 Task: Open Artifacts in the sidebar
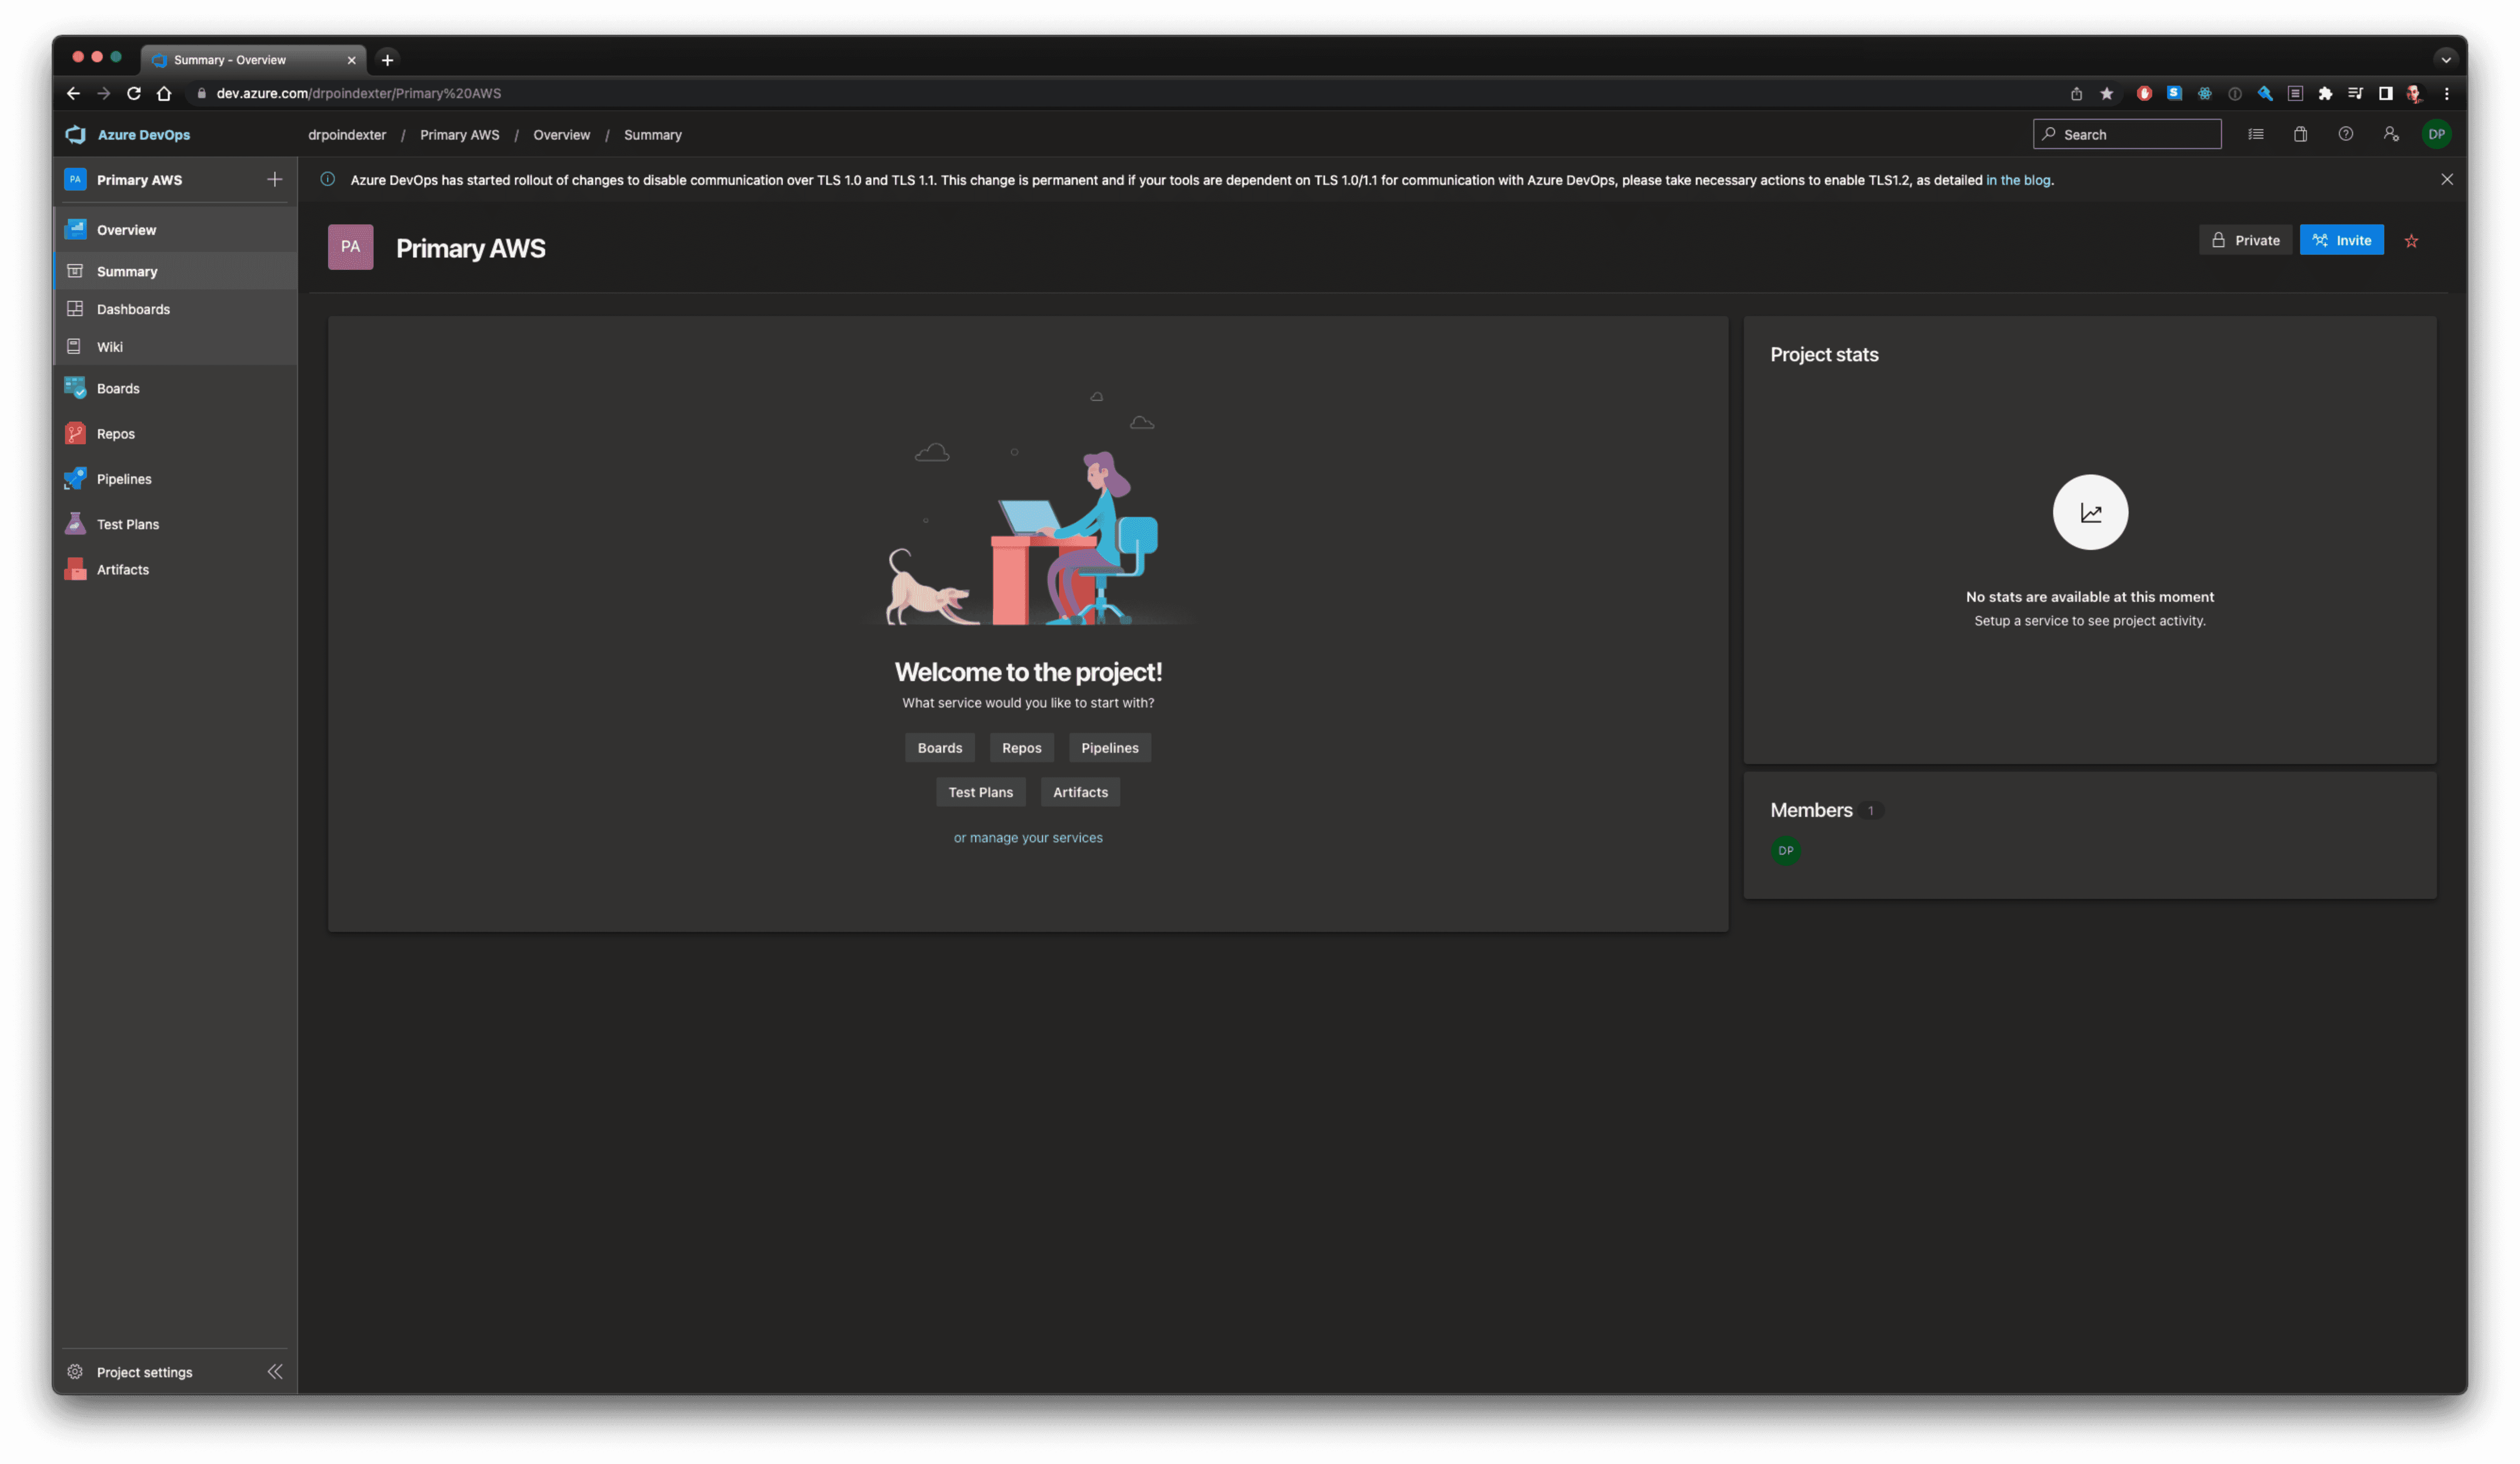click(122, 569)
